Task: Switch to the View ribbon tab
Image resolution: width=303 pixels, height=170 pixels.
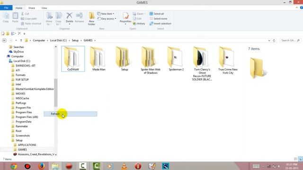Action: pos(44,8)
